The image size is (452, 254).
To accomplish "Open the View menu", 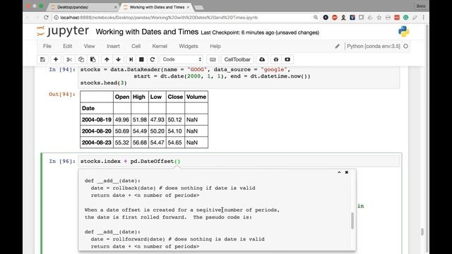I will 89,46.
